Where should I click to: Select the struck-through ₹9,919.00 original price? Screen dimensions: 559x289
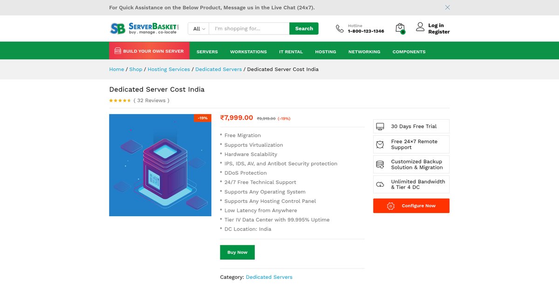point(266,119)
